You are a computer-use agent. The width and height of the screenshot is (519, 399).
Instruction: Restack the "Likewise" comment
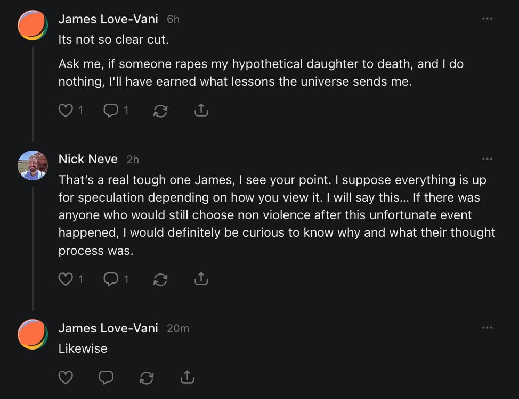point(147,377)
